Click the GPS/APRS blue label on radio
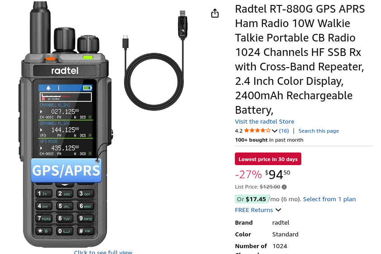Image resolution: width=381 pixels, height=254 pixels. (x=66, y=170)
